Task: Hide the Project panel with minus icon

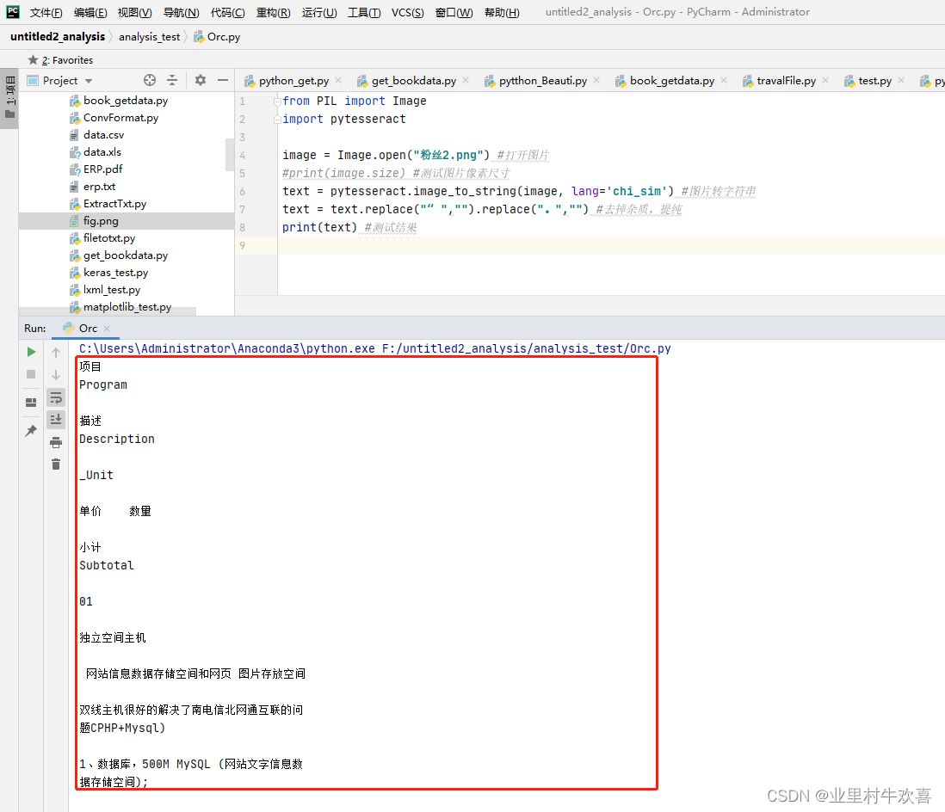Action: [223, 80]
